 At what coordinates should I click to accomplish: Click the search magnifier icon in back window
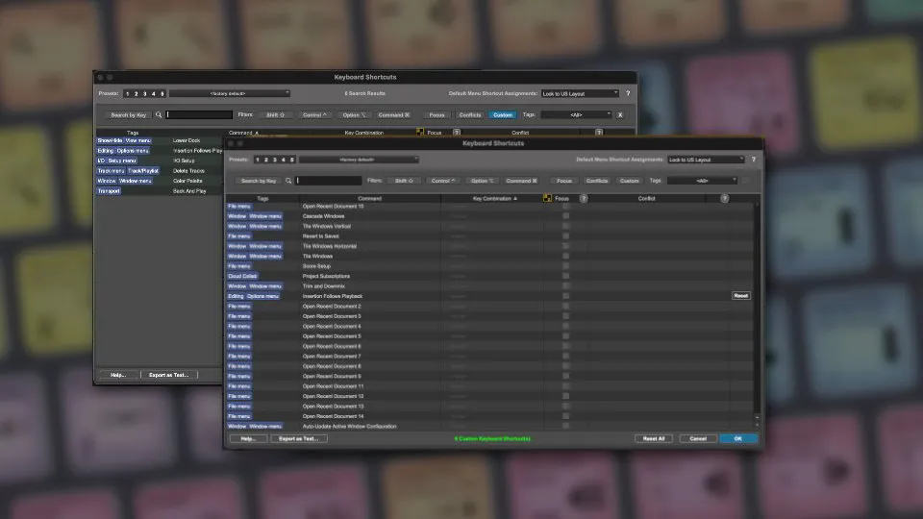pyautogui.click(x=159, y=114)
